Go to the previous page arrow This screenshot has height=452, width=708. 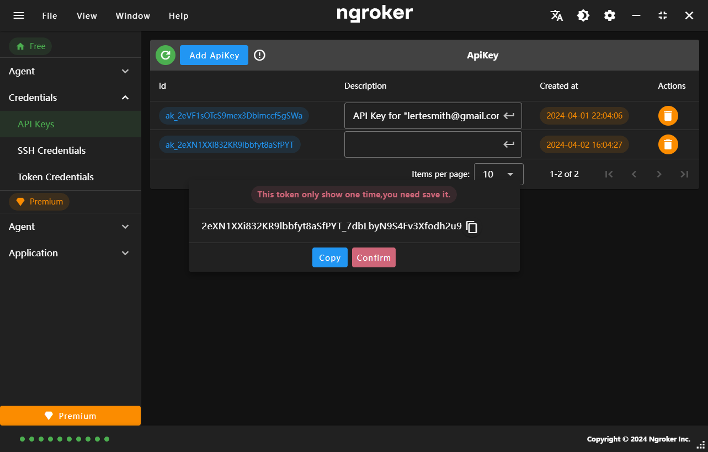(x=634, y=174)
